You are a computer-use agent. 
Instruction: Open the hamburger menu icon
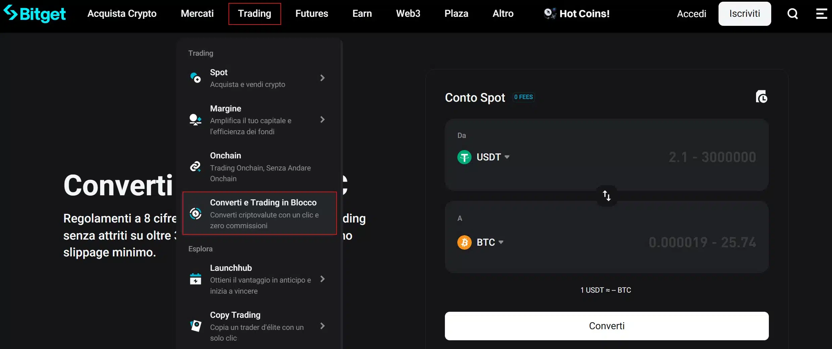point(821,14)
